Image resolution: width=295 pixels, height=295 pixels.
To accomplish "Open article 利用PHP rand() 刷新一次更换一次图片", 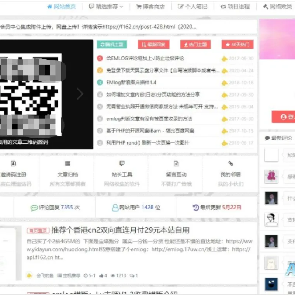I will [148, 143].
